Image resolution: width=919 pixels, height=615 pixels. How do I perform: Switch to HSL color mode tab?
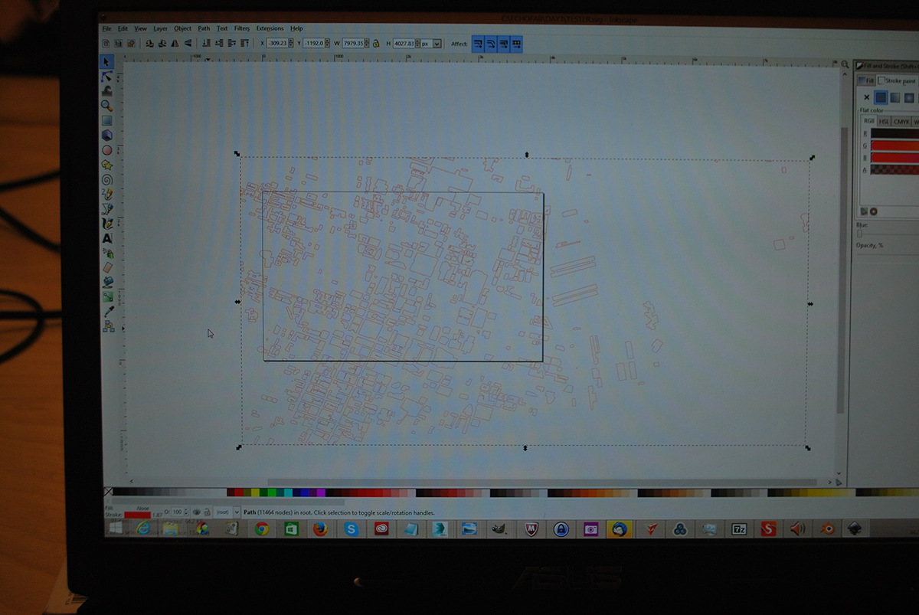[884, 121]
